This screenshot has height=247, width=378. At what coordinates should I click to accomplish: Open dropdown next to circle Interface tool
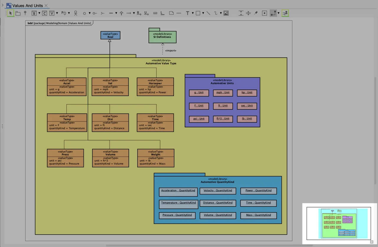pos(90,13)
